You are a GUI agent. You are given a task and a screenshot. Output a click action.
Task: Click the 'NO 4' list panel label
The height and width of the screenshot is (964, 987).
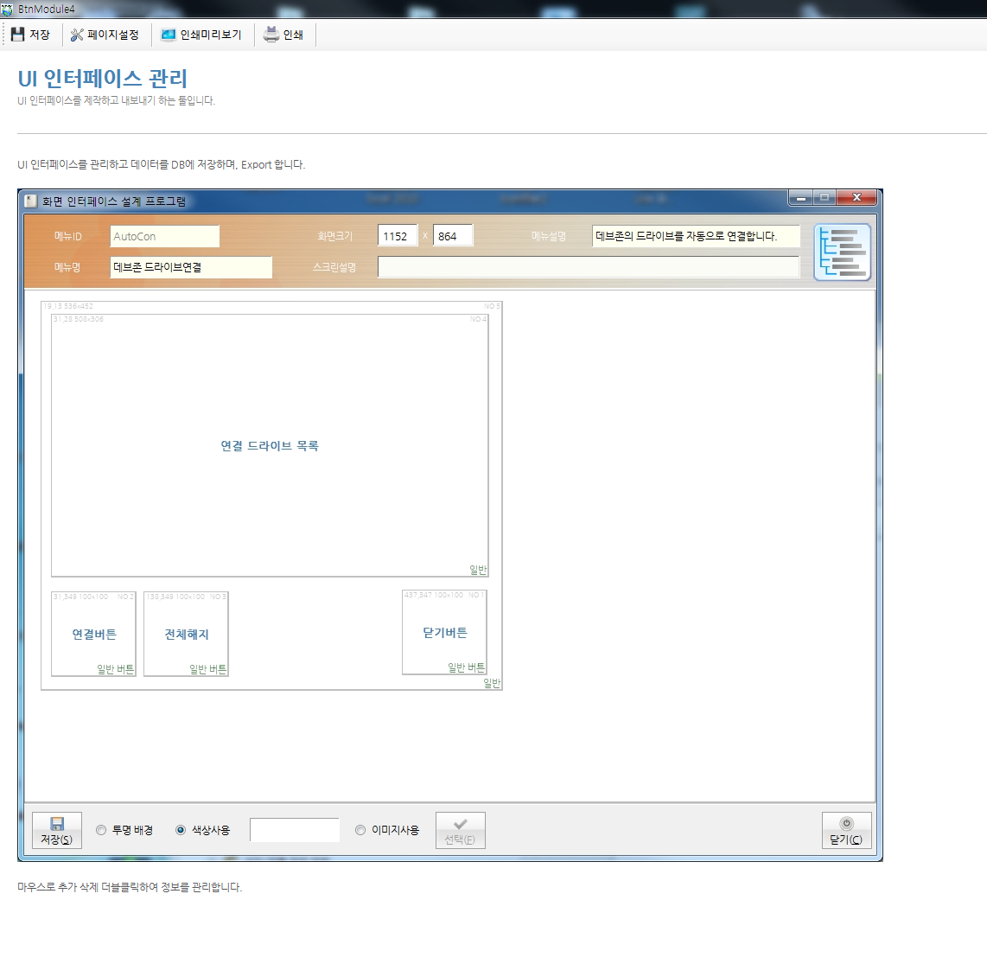(478, 319)
